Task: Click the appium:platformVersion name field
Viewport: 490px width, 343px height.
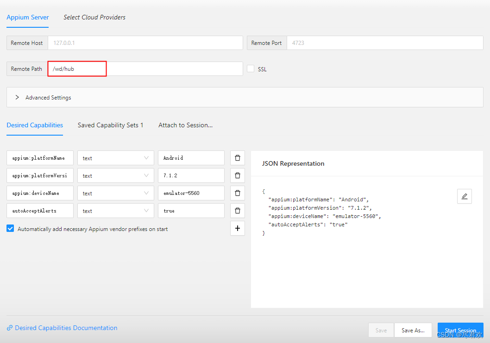Action: pyautogui.click(x=40, y=175)
